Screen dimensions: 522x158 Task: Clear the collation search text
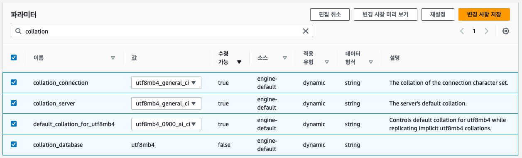(x=306, y=31)
